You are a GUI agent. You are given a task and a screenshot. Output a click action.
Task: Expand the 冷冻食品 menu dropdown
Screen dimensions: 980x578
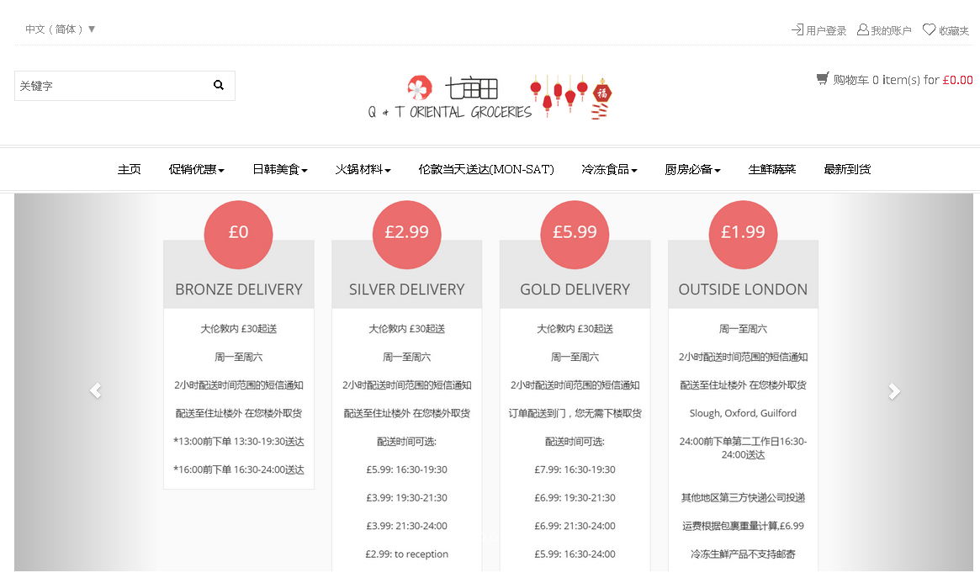click(x=609, y=169)
